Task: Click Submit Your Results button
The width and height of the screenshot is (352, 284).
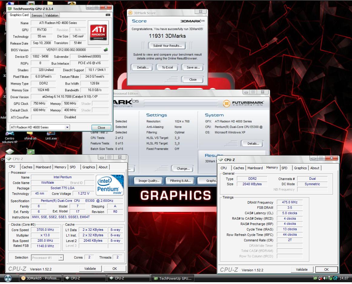Action: click(x=167, y=46)
